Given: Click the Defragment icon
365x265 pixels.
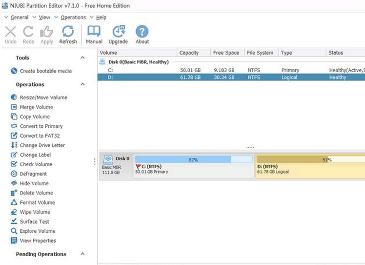Looking at the screenshot, I should pyautogui.click(x=14, y=173).
